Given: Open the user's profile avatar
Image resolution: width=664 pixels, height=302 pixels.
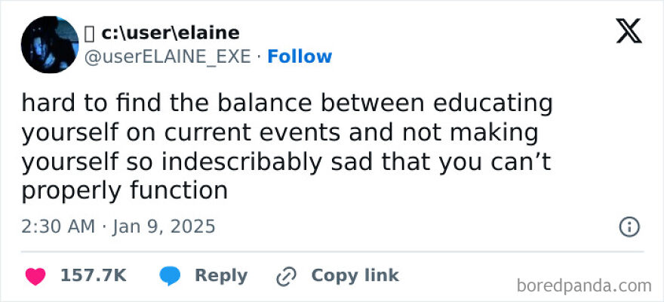Looking at the screenshot, I should (49, 45).
